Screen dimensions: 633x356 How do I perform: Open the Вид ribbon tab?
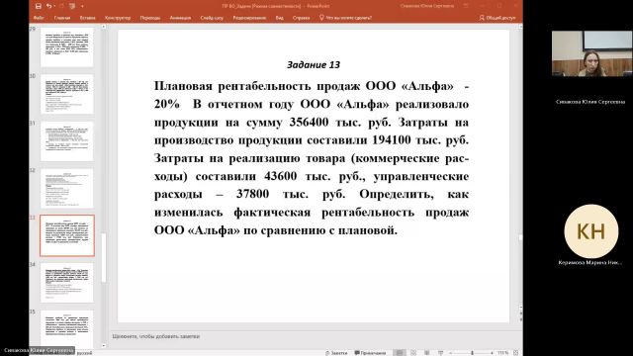click(279, 18)
